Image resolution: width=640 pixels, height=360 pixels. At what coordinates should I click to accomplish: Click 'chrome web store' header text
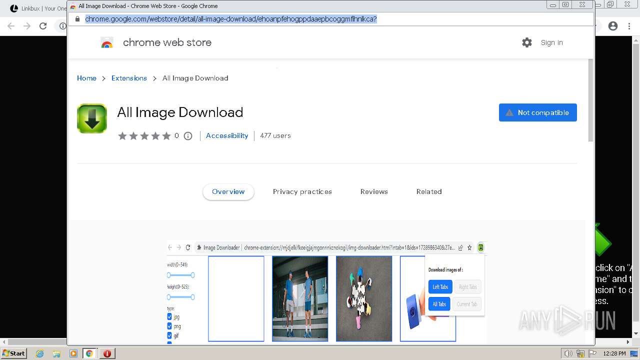click(x=167, y=42)
